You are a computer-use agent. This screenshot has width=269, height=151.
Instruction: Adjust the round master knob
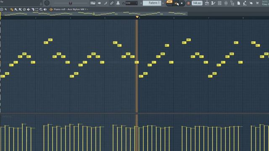47,3
